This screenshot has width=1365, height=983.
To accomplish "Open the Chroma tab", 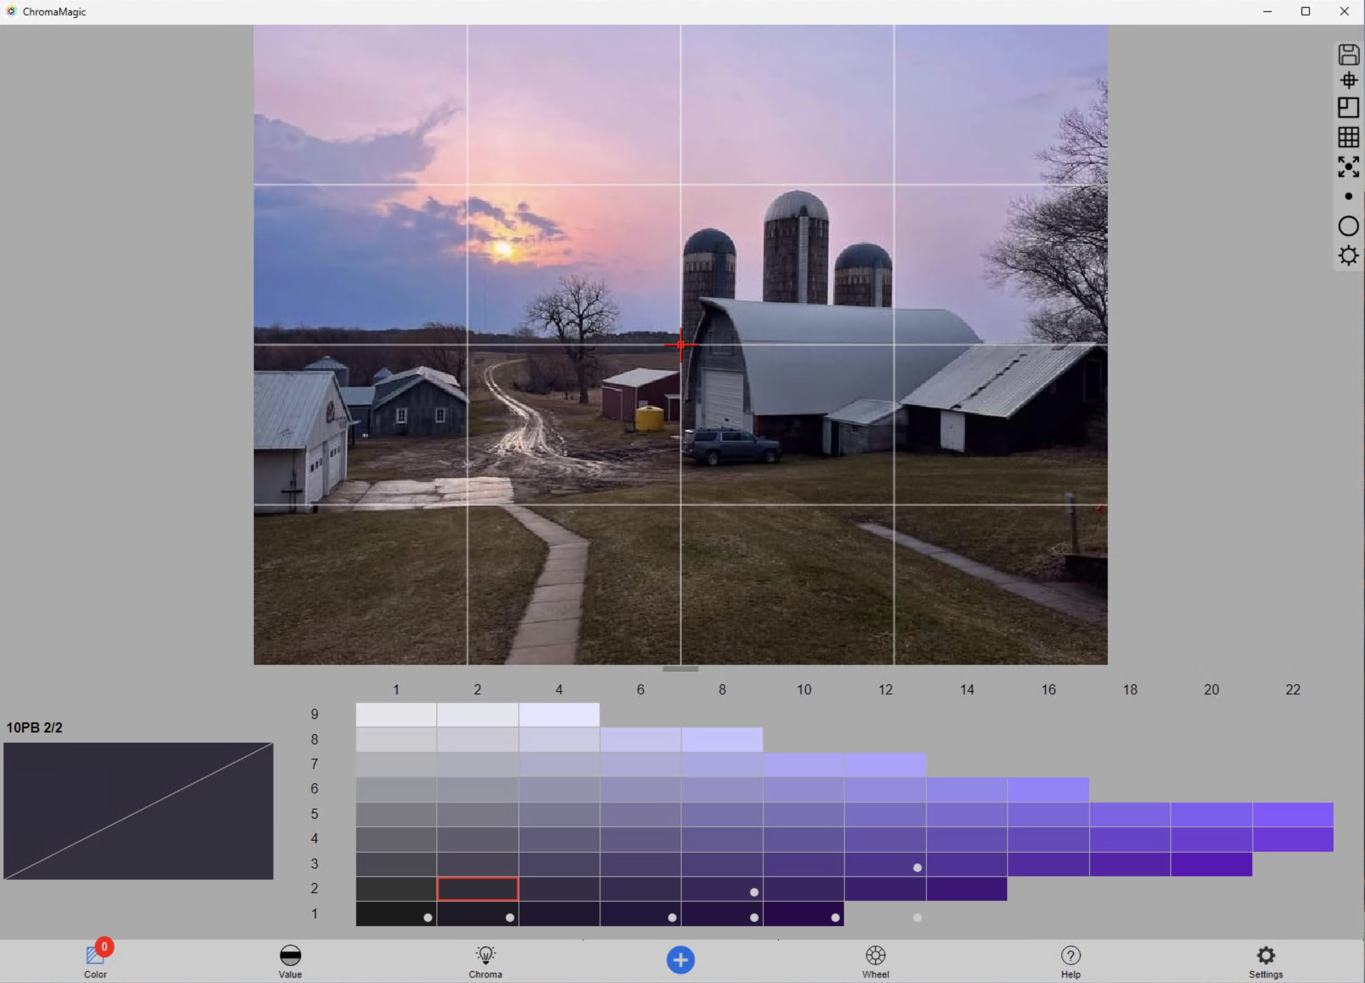I will coord(485,961).
